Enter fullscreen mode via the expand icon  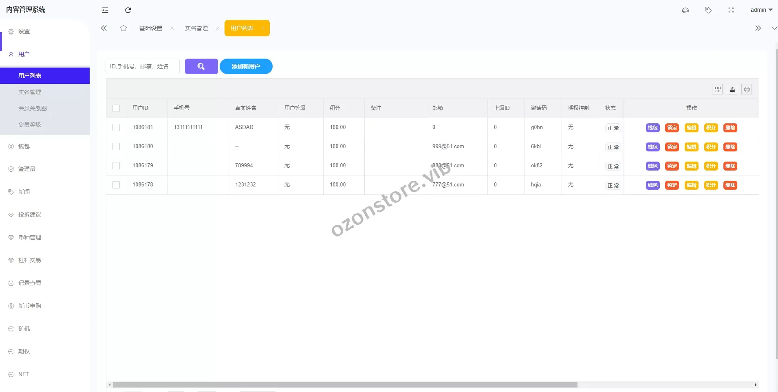[731, 10]
